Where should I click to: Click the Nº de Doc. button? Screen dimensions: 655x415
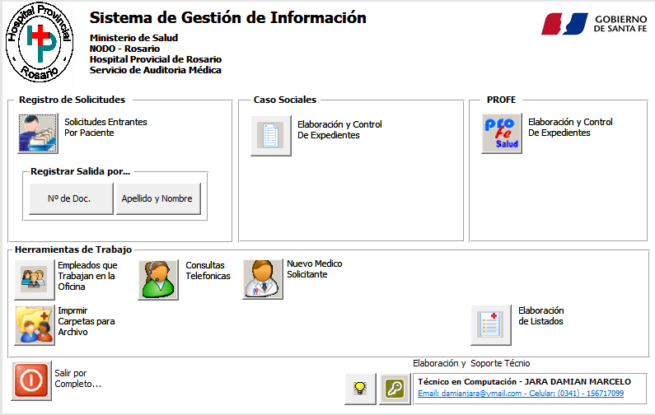(71, 198)
